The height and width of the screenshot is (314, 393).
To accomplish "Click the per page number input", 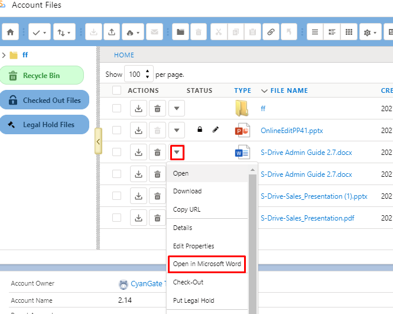I will pyautogui.click(x=135, y=75).
